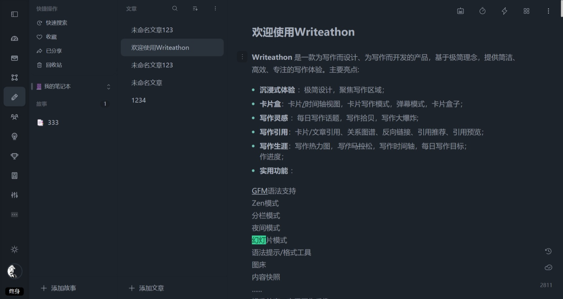Select 欢迎使用Writeathon article in list
The width and height of the screenshot is (563, 299).
point(172,48)
